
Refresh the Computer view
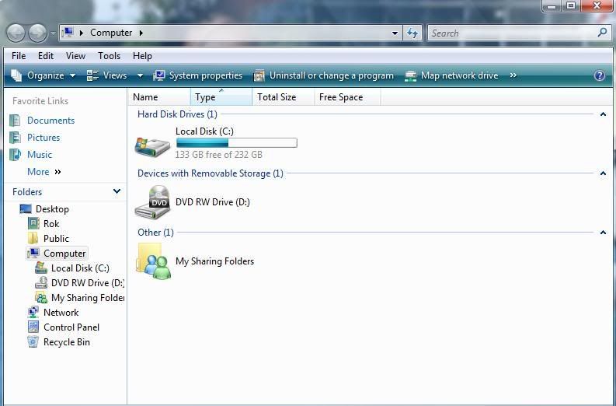tap(412, 33)
